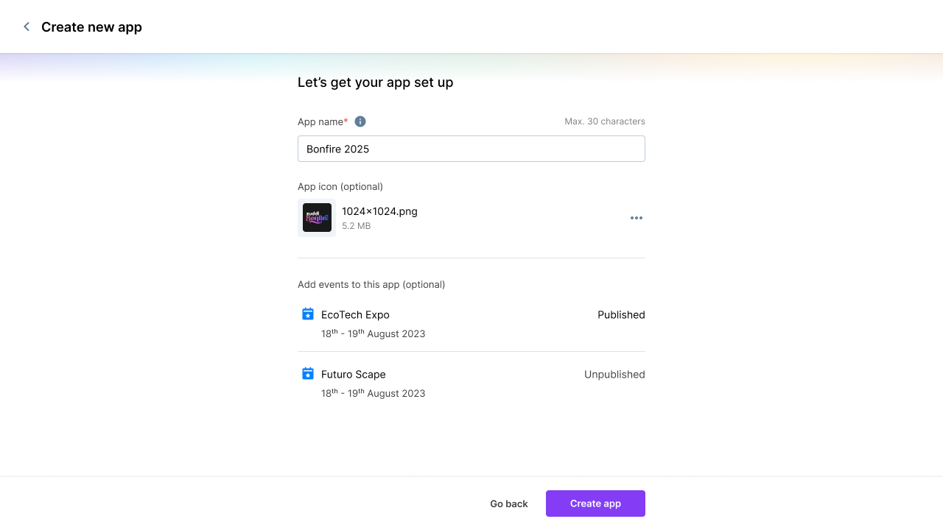The height and width of the screenshot is (530, 943).
Task: Click the Go back button
Action: pos(509,504)
